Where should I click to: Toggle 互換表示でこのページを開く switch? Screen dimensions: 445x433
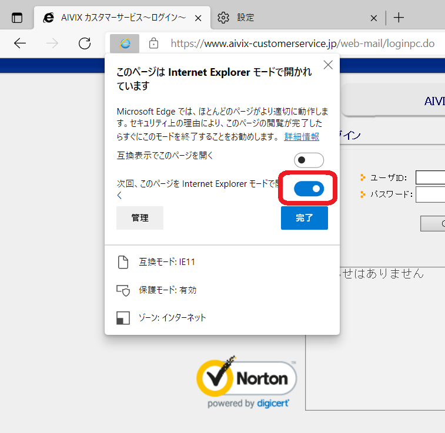click(x=309, y=160)
